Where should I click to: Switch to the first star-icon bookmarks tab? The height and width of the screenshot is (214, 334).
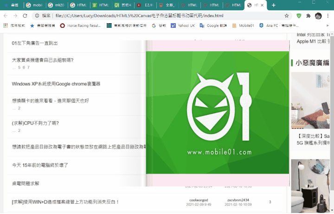(x=12, y=5)
